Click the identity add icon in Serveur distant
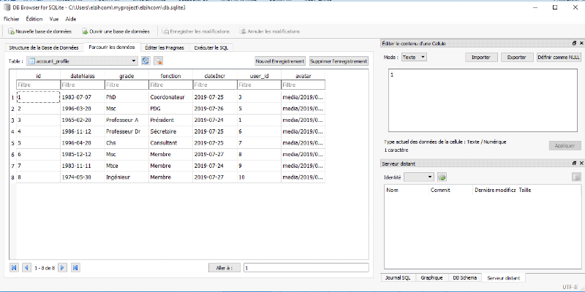The width and height of the screenshot is (585, 292). (442, 177)
